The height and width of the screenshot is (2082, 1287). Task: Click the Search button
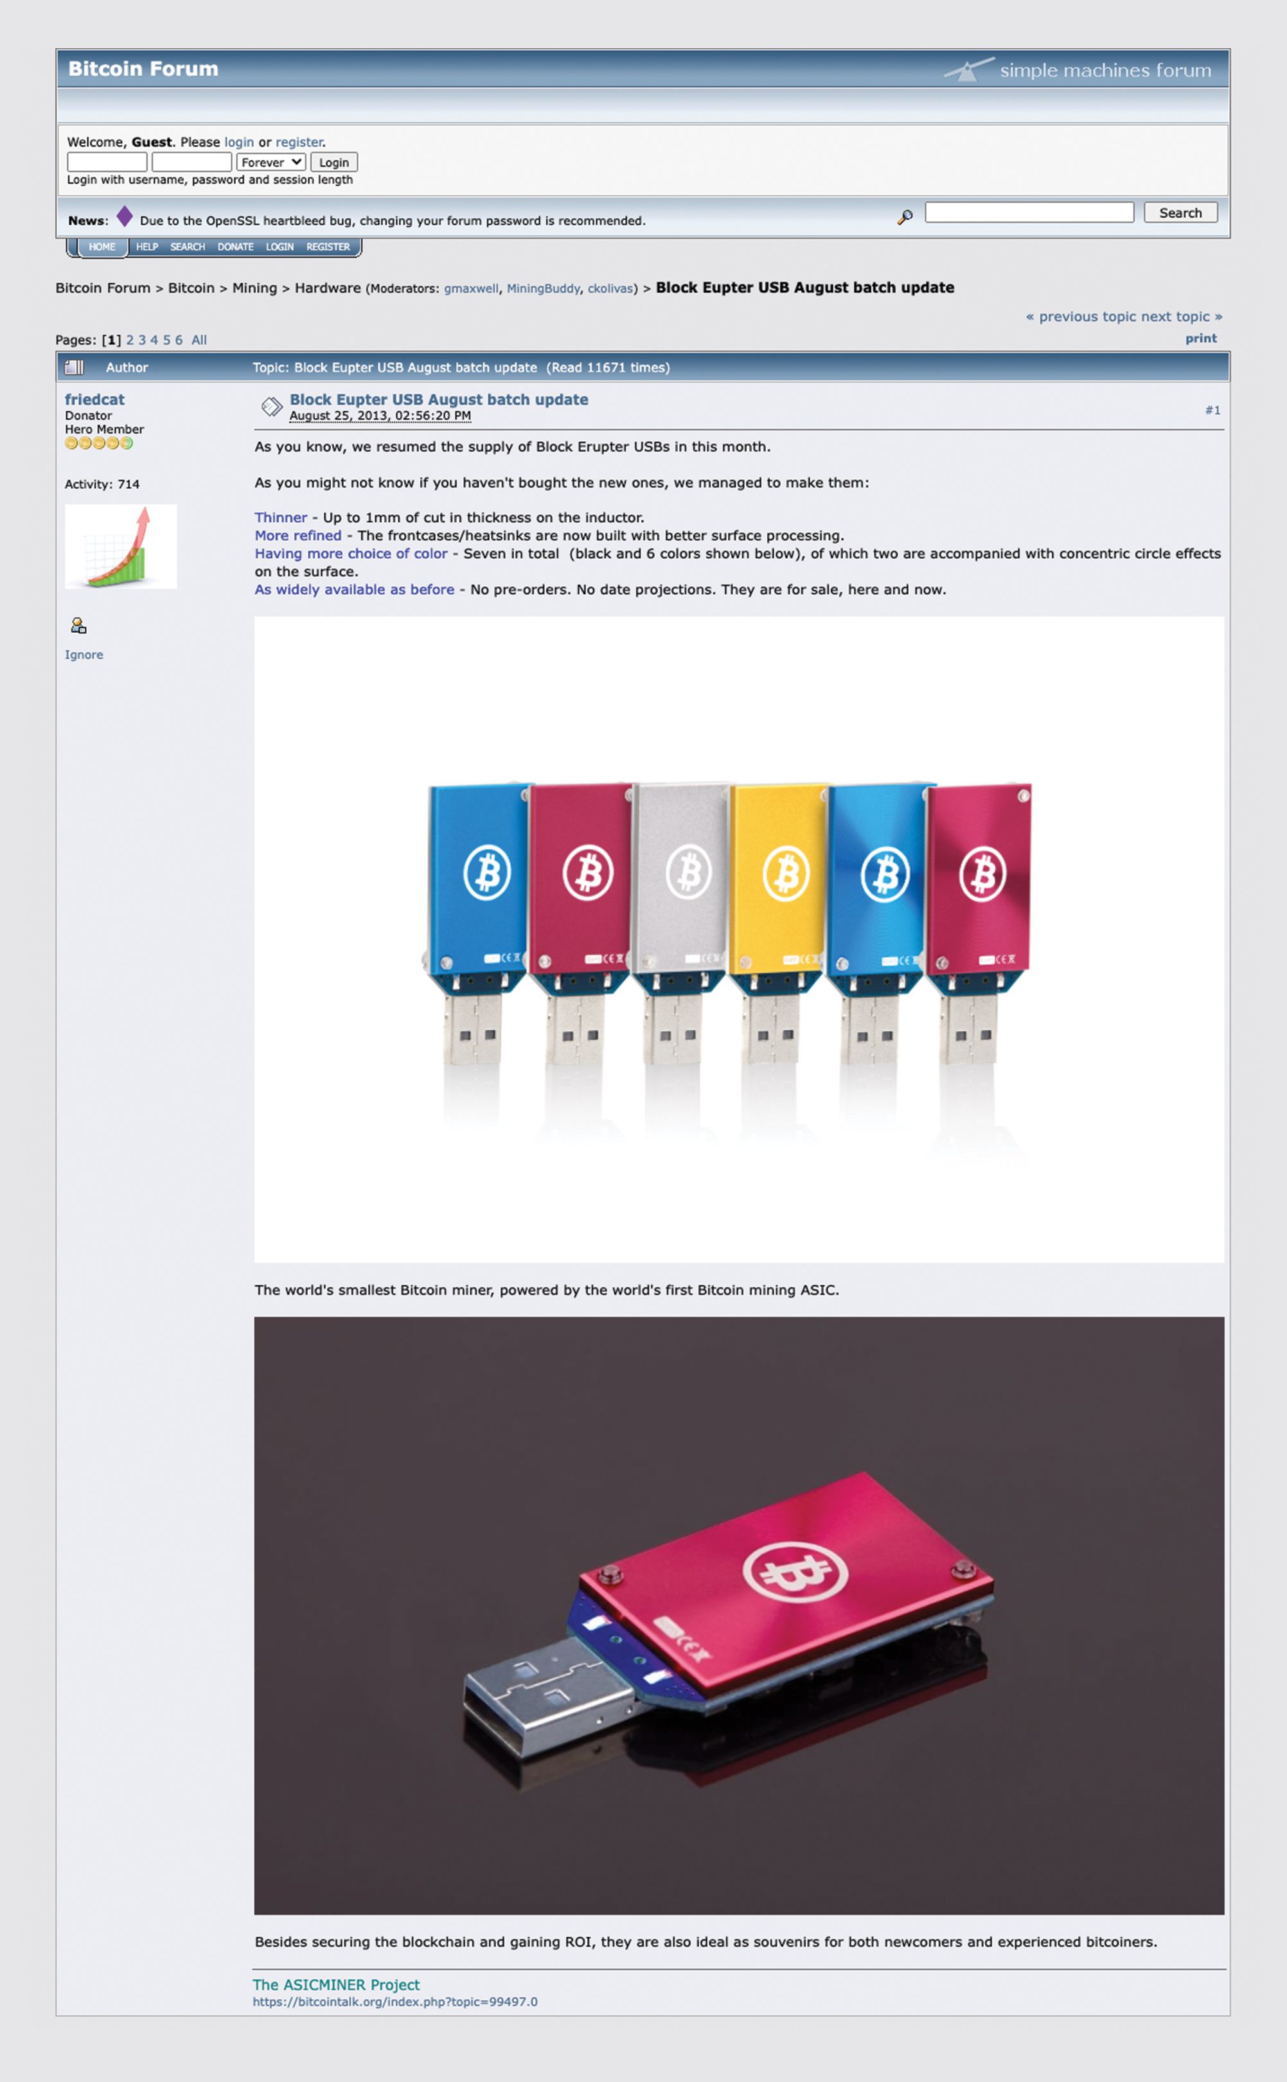click(x=1180, y=213)
